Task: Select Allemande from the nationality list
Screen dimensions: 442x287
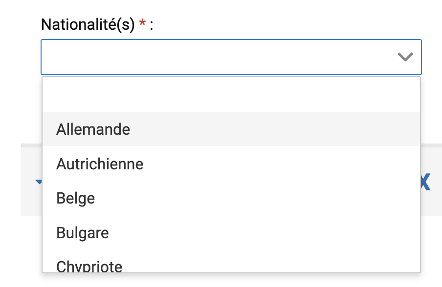Action: coord(93,129)
